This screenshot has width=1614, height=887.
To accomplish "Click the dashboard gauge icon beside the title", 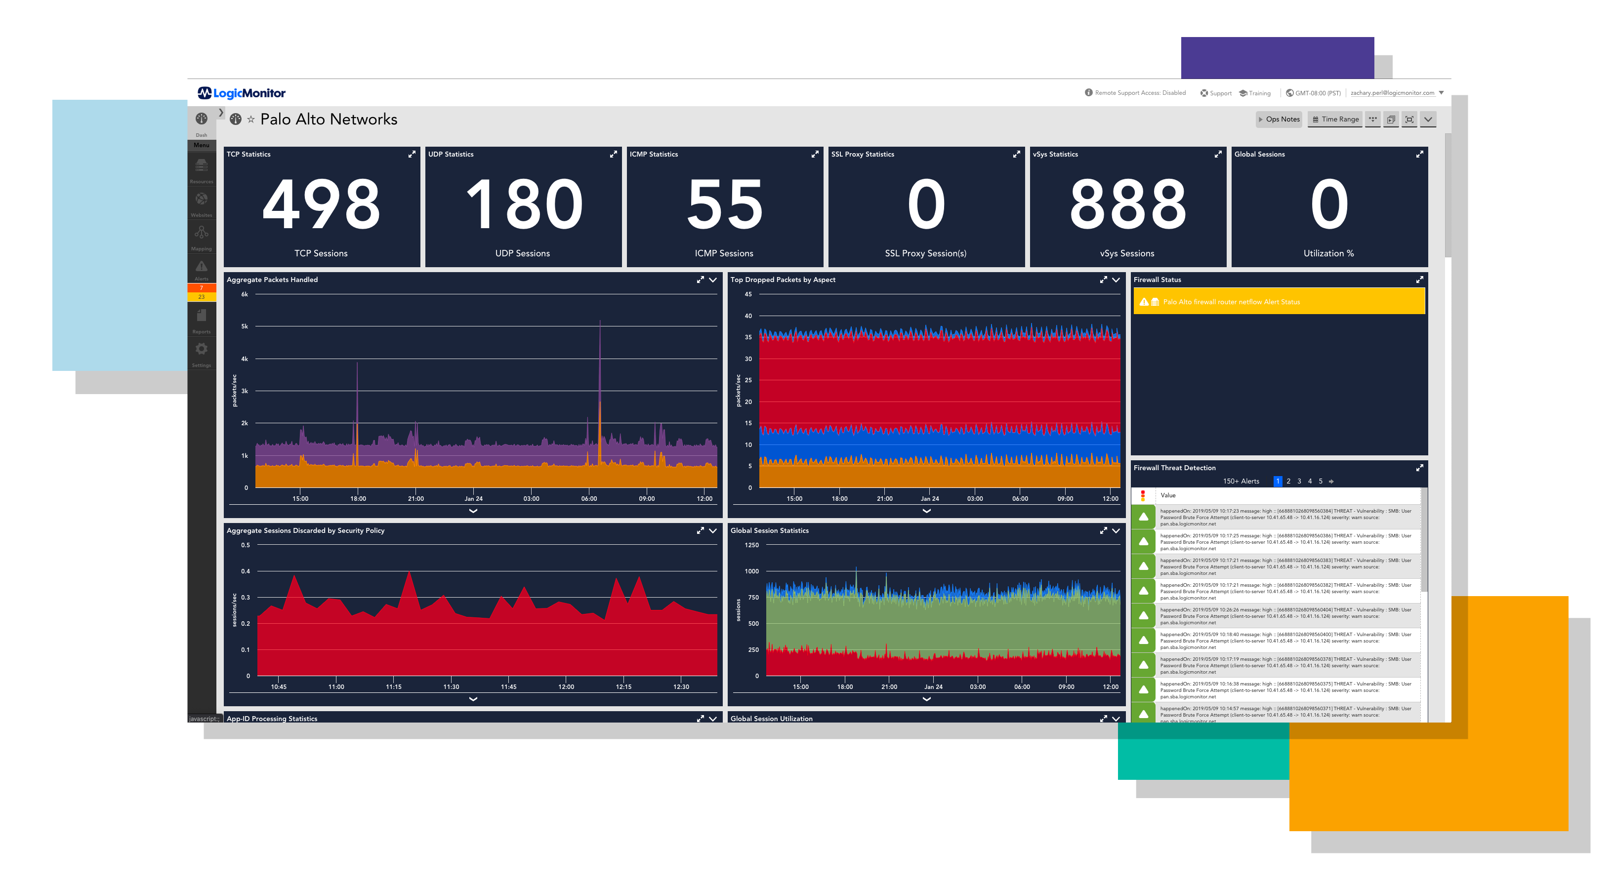I will (235, 119).
